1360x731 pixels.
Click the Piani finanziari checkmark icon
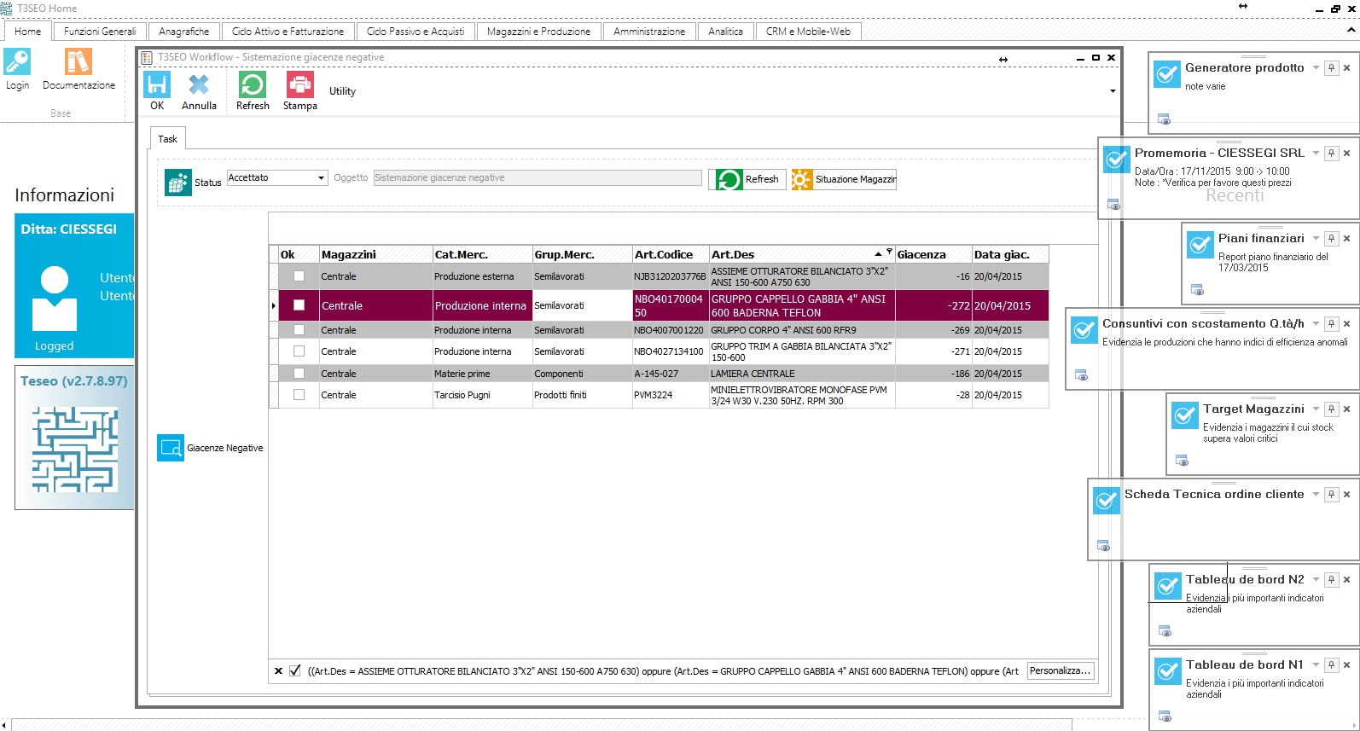point(1200,246)
